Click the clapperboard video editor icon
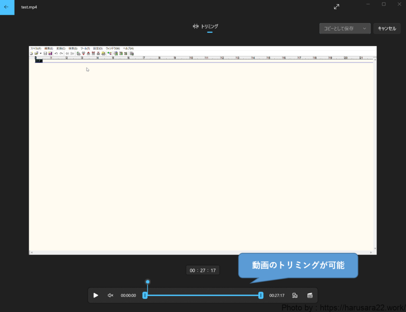The width and height of the screenshot is (406, 312). 310,295
